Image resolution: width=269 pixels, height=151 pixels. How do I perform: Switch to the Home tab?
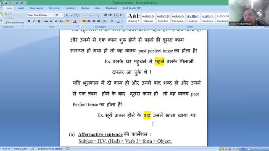pos(9,8)
